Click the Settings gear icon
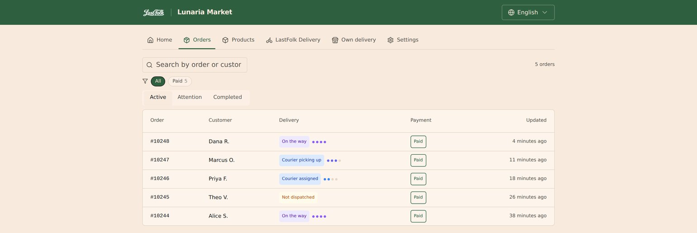Screen dimensions: 697x233 point(391,40)
